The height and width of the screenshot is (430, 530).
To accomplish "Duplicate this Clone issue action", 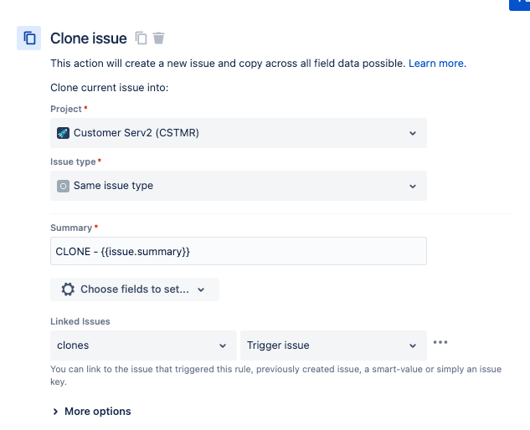I will [x=141, y=38].
